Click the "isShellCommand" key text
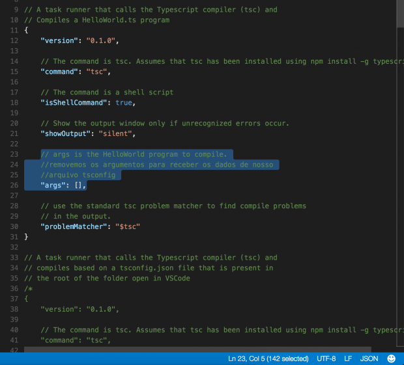The width and height of the screenshot is (404, 365). pyautogui.click(x=74, y=103)
